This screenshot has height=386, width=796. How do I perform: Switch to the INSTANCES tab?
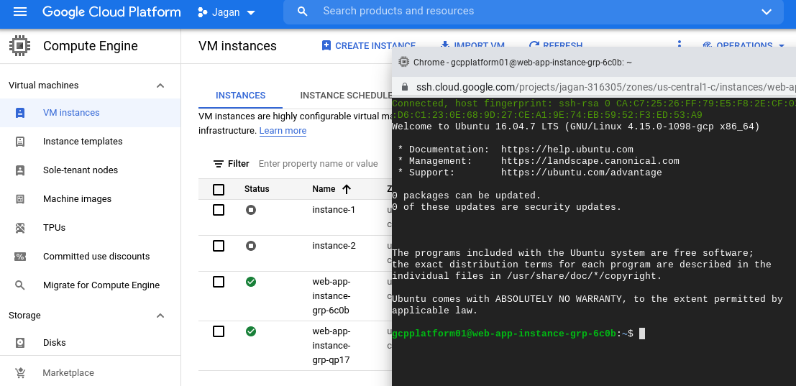[x=241, y=96]
